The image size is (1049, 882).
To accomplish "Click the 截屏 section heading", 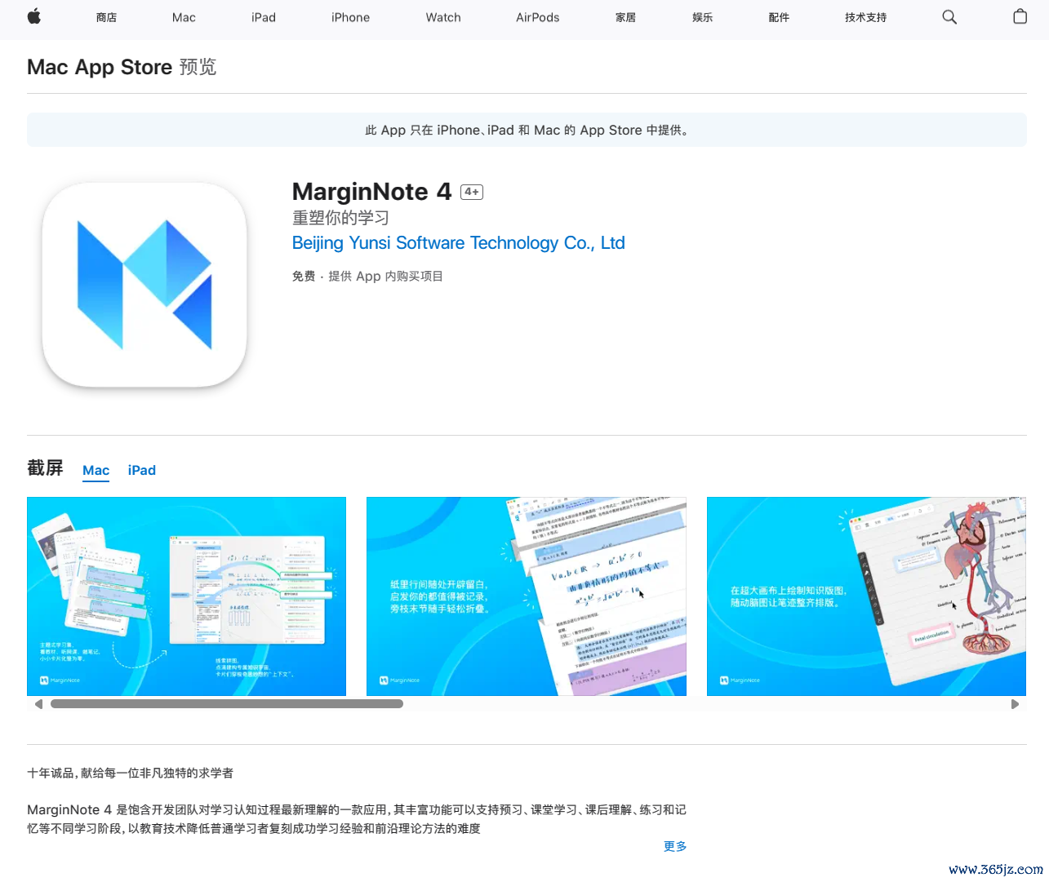I will [x=45, y=468].
